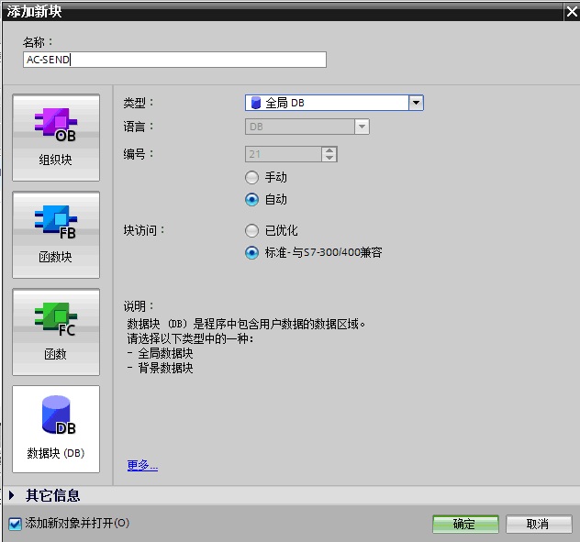Click the 全局数据块 description line

coord(165,353)
